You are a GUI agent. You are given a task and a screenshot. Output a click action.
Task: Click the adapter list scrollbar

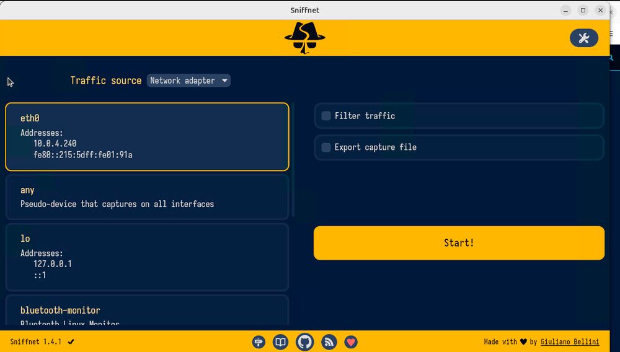293,161
